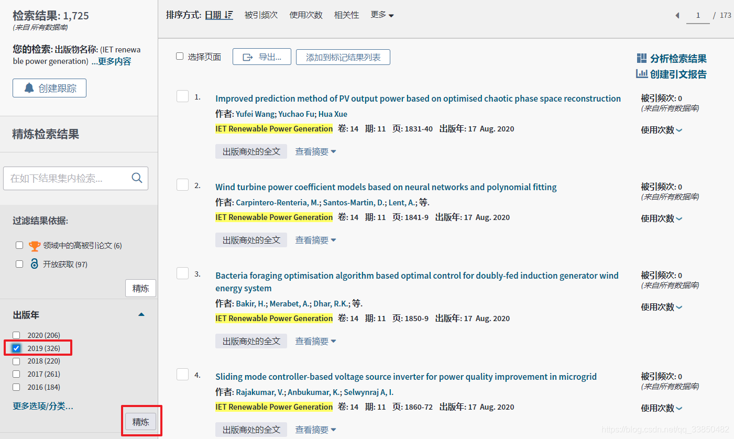Open the Wind turbine power coefficient models paper

coord(386,187)
